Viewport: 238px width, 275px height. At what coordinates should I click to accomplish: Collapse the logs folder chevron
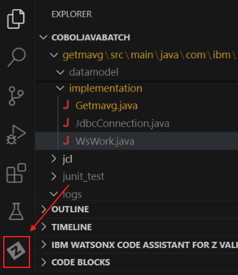tap(54, 194)
